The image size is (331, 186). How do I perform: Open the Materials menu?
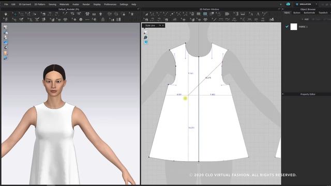point(64,4)
